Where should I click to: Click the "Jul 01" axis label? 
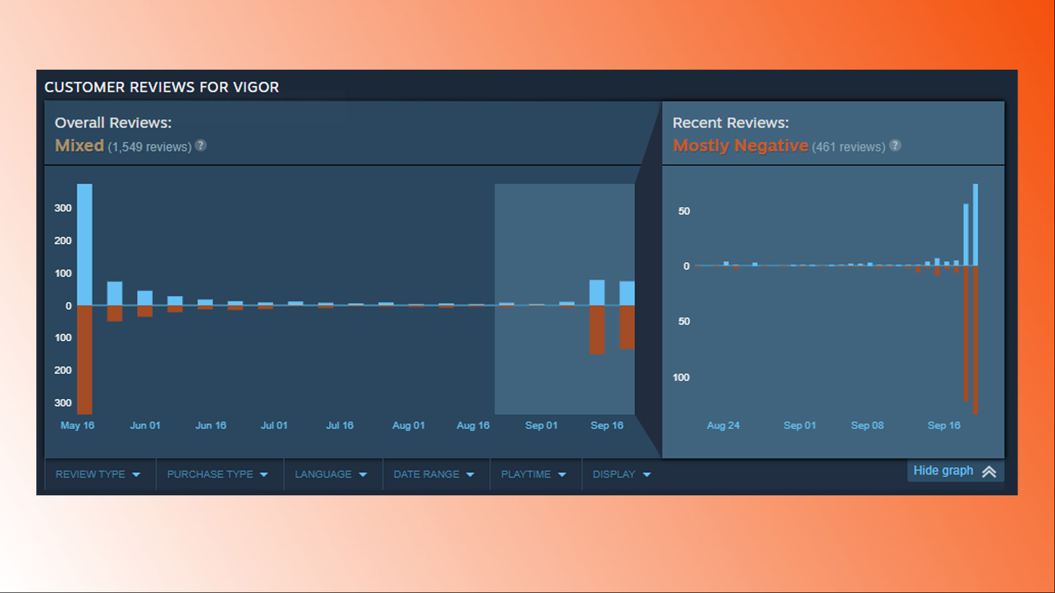(274, 425)
